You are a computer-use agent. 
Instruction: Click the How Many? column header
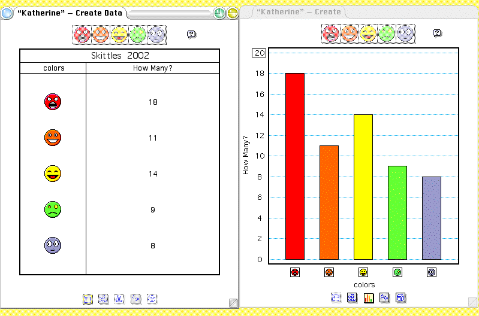pyautogui.click(x=152, y=68)
